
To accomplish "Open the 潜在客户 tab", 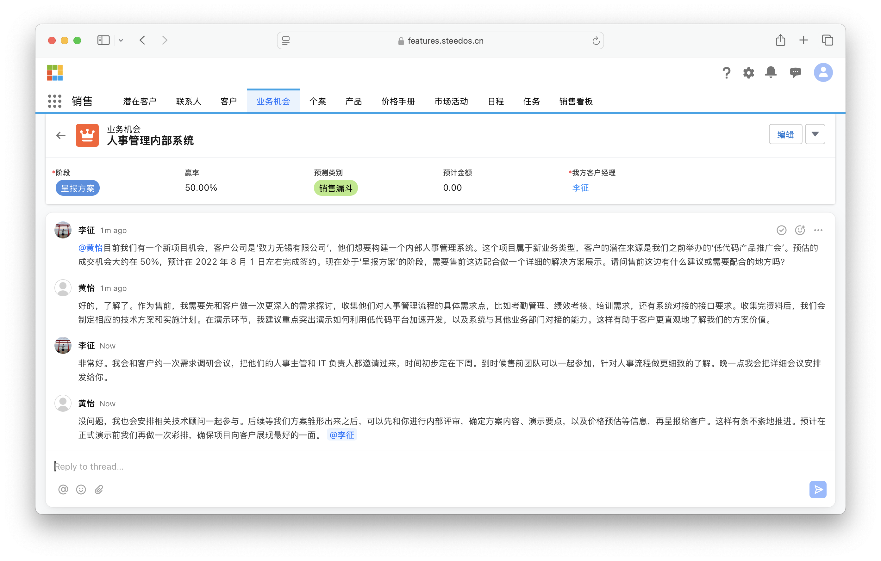I will [x=139, y=101].
